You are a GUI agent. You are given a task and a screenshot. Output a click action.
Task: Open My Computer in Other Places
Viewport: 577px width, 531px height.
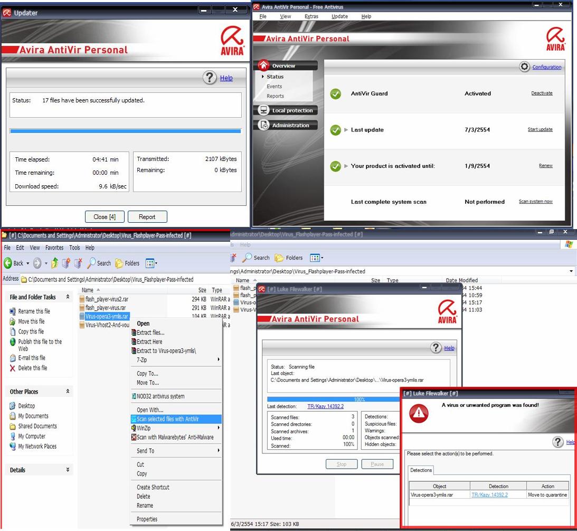[x=32, y=436]
